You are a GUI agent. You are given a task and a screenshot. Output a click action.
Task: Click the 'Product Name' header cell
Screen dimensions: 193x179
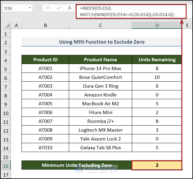click(x=101, y=59)
